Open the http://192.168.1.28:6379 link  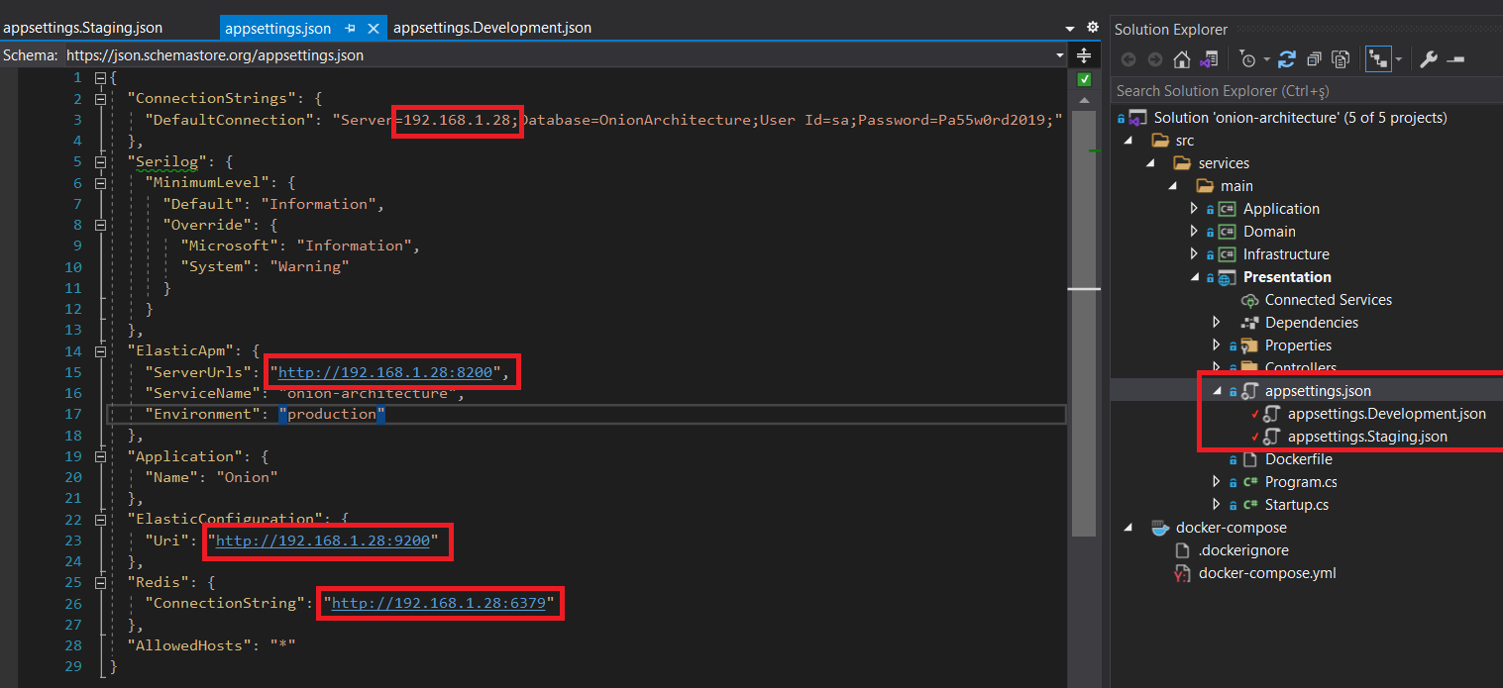tap(439, 603)
